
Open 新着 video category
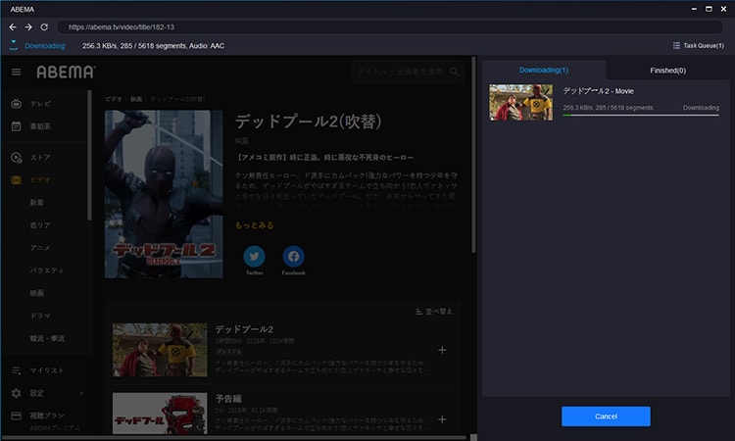[36, 203]
